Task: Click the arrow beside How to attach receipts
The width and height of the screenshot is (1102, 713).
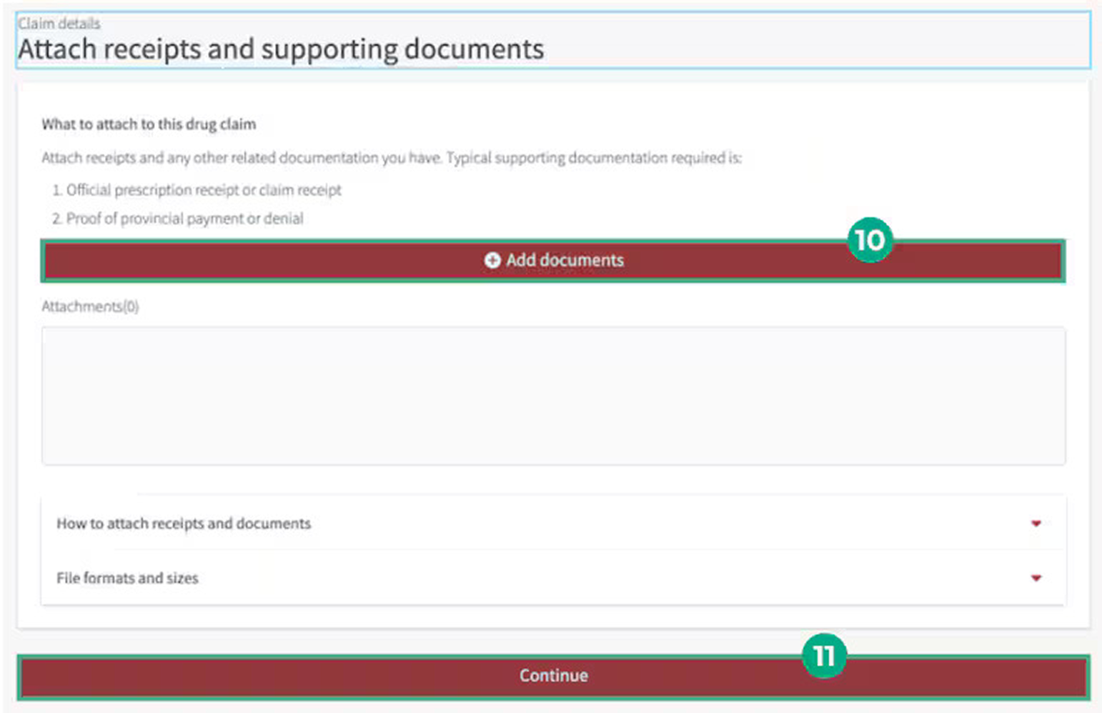Action: click(x=1036, y=524)
